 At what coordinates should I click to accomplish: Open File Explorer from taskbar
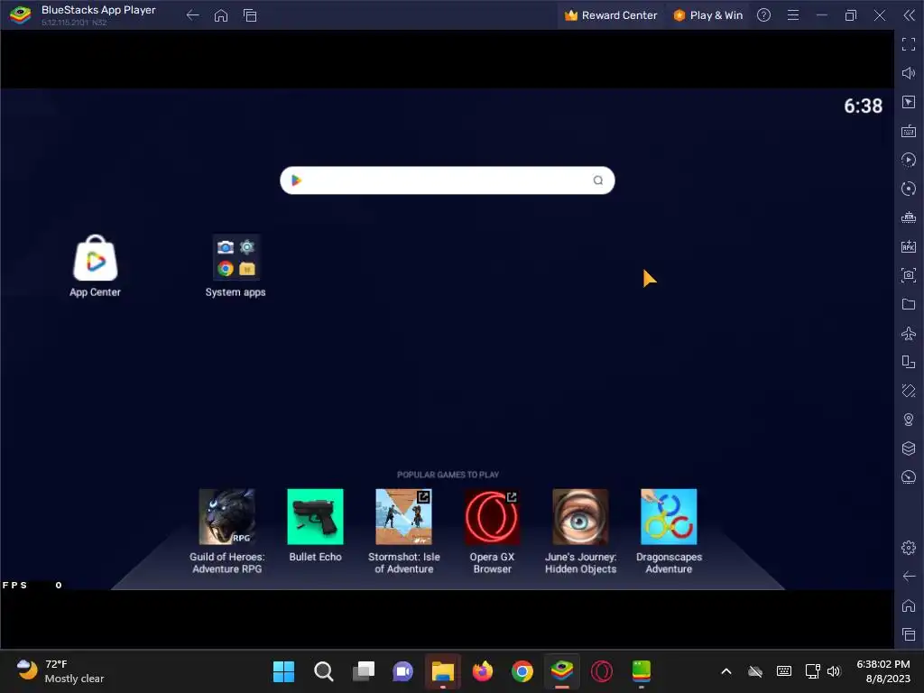pos(442,671)
